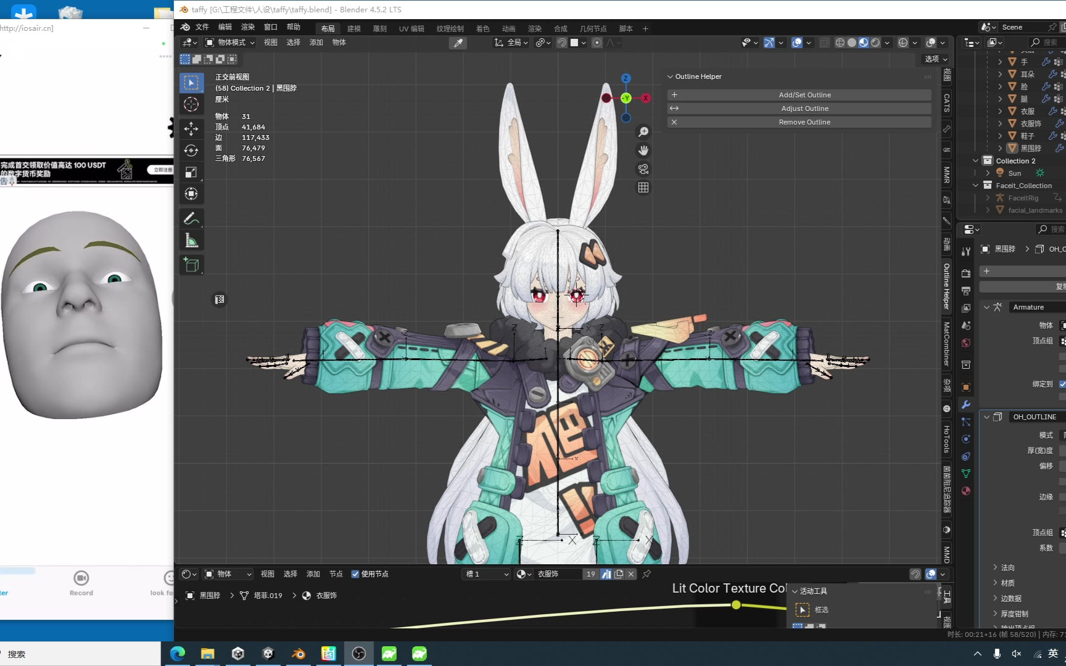Open the 物体模式 mode dropdown
This screenshot has height=666, width=1066.
[x=229, y=43]
